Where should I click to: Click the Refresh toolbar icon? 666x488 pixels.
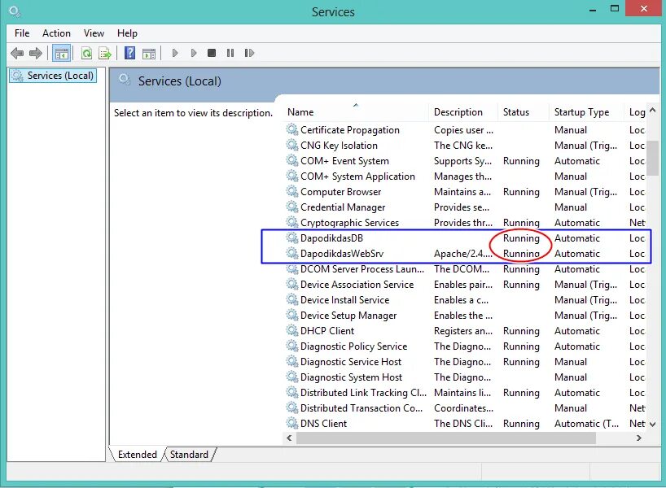coord(86,54)
